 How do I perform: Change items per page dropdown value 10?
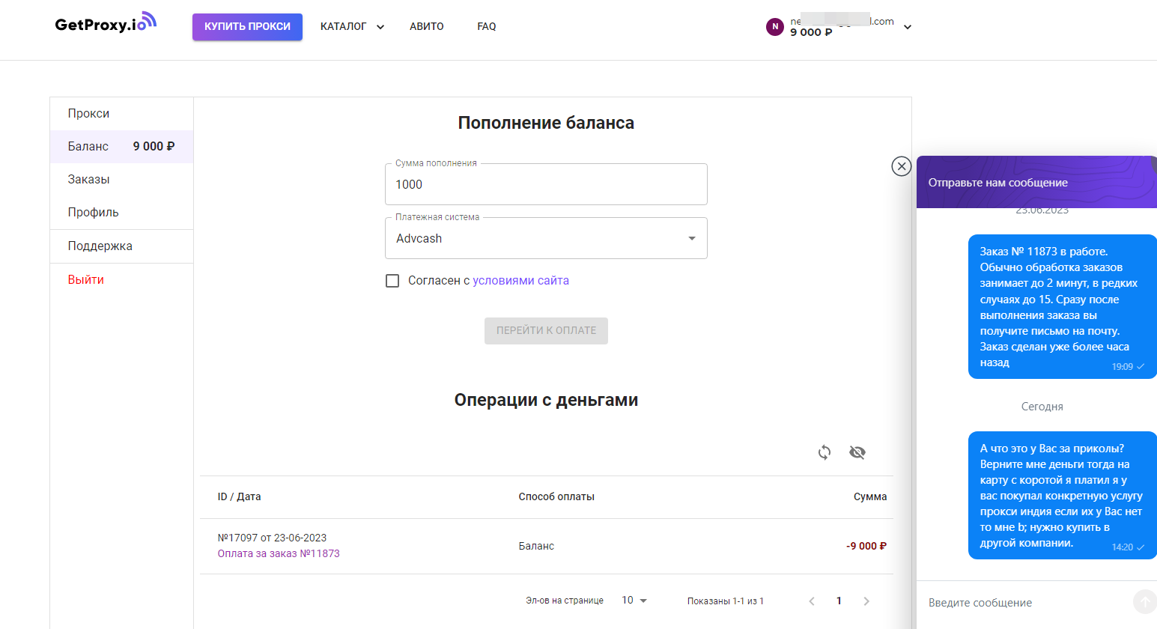[x=634, y=601]
